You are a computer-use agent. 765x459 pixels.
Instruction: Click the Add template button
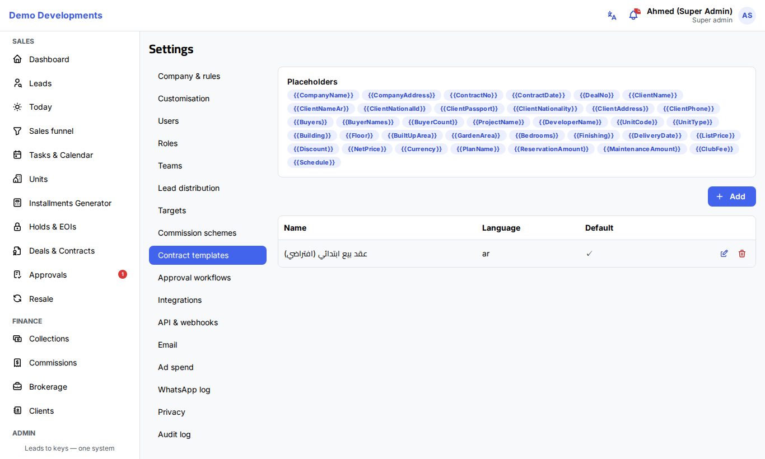[731, 196]
